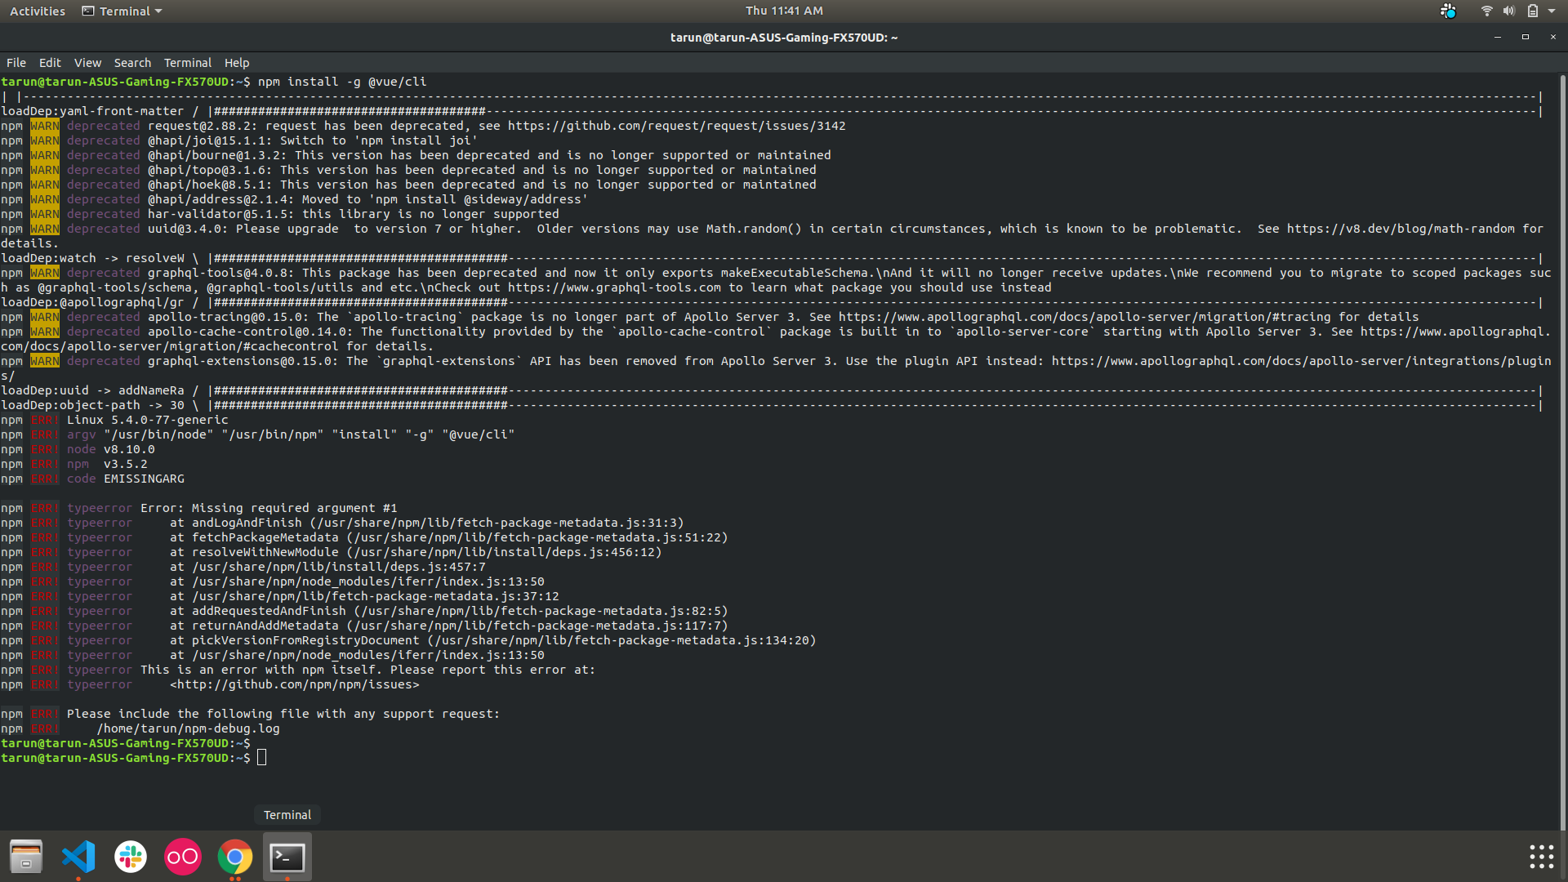Click the system apps grid icon bottom-right
The image size is (1568, 882).
1542,857
